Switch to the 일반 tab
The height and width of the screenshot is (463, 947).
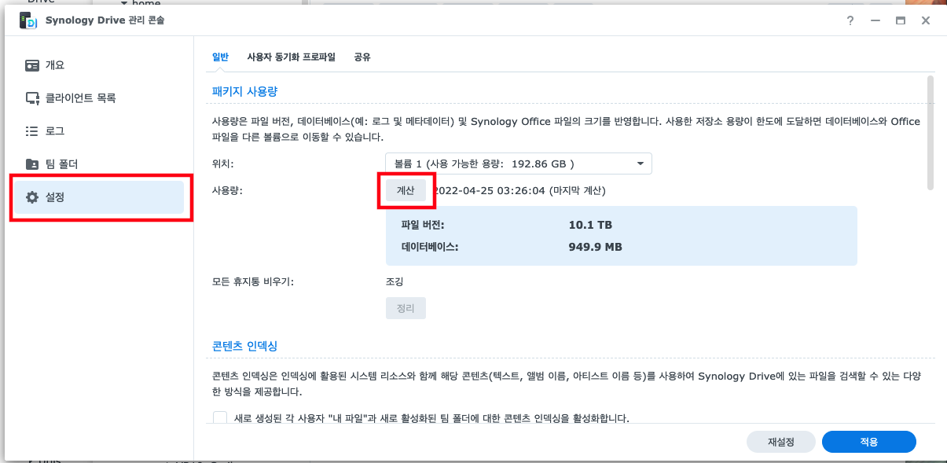[x=220, y=57]
